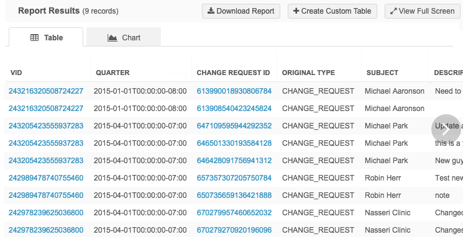Sort by the SUBJECT column header
The height and width of the screenshot is (237, 463).
tap(382, 73)
